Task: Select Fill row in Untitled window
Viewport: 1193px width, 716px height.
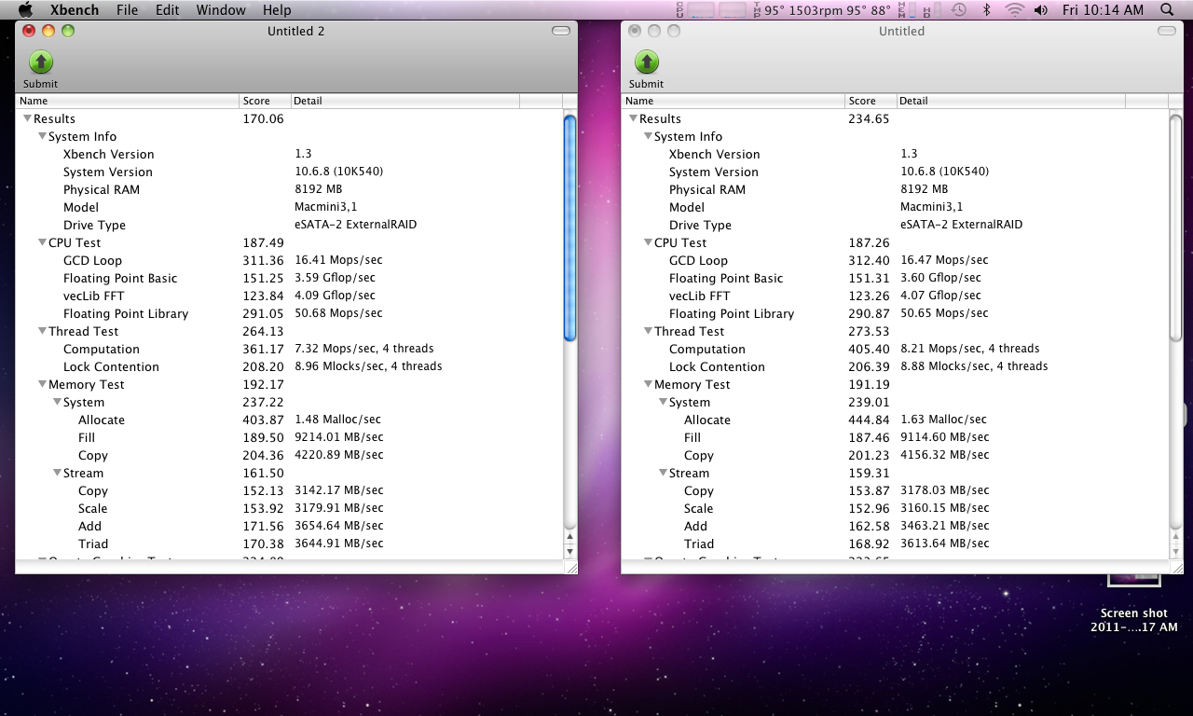Action: click(896, 437)
